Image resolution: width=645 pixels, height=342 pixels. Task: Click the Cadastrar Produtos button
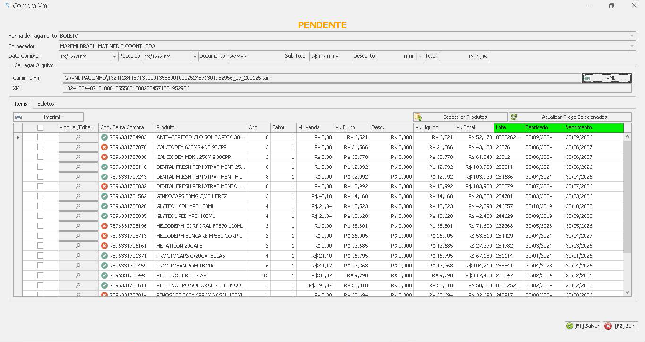pyautogui.click(x=460, y=117)
